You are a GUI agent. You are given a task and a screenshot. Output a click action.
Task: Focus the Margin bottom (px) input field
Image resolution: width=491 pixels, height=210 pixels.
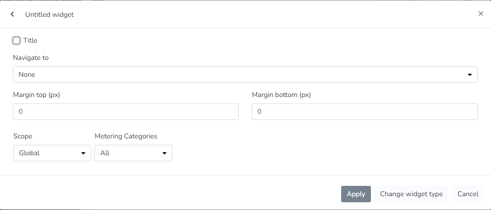click(x=364, y=112)
